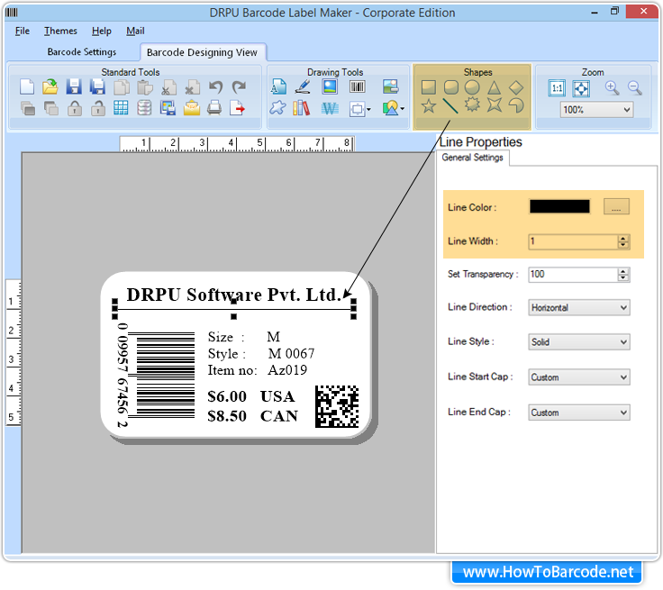Open the Line Start Cap dropdown
663x590 pixels.
579,377
